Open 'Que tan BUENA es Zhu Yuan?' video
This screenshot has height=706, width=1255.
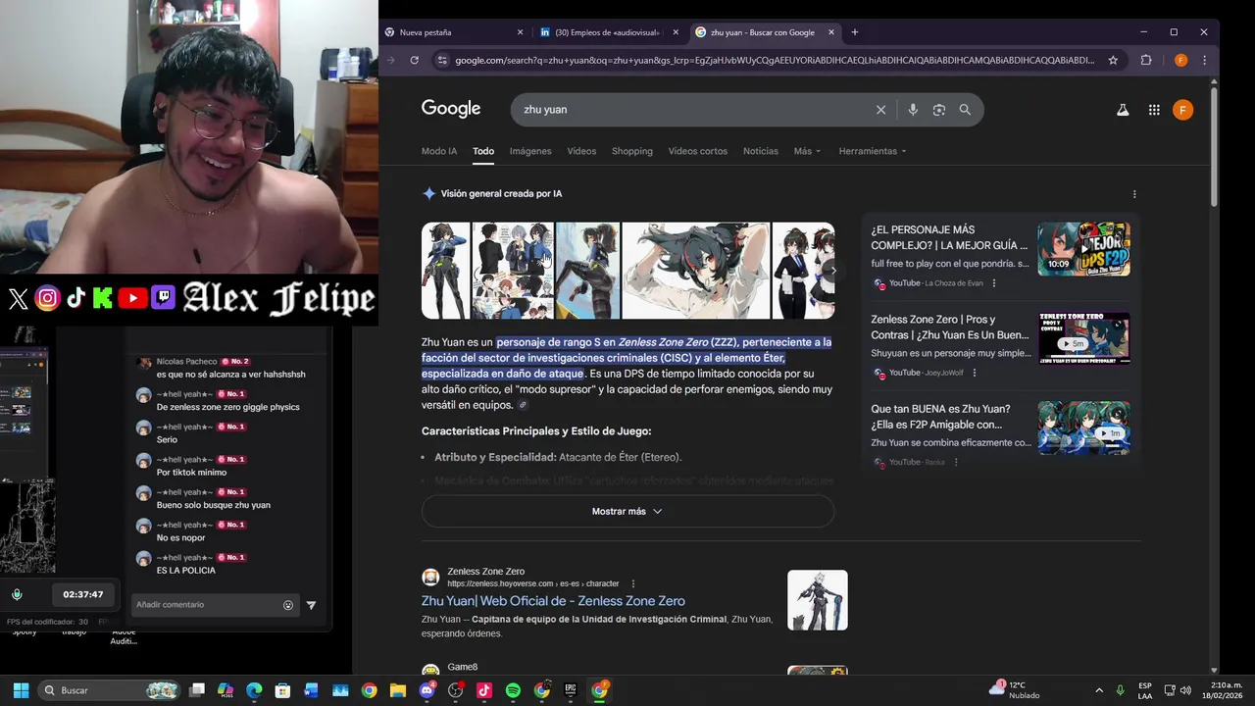point(940,417)
